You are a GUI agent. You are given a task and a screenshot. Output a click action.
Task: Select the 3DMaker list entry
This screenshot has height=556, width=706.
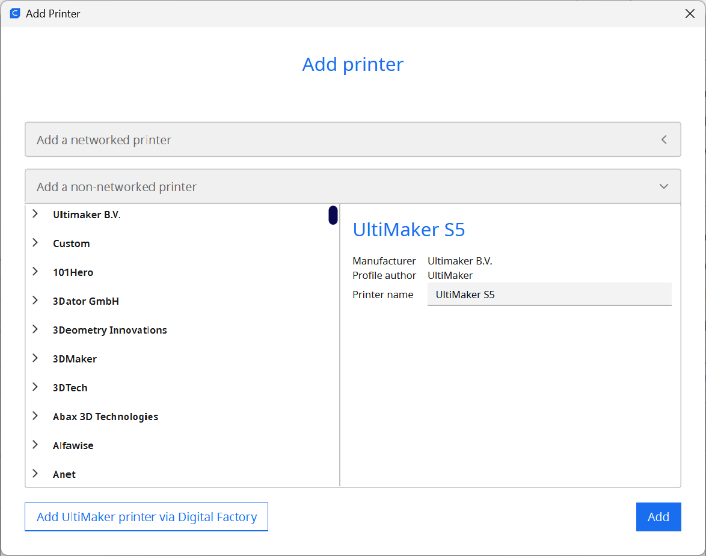point(75,359)
